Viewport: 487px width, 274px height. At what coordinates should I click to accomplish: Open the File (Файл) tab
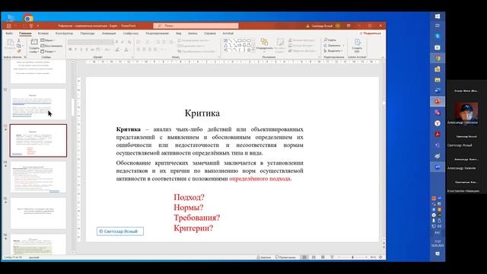(9, 33)
